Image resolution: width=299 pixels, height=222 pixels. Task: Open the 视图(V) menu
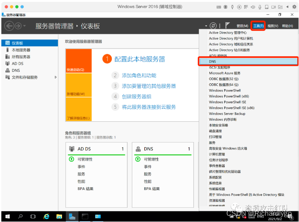pyautogui.click(x=273, y=26)
